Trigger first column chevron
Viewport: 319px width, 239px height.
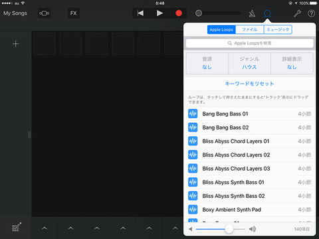(x=45, y=228)
